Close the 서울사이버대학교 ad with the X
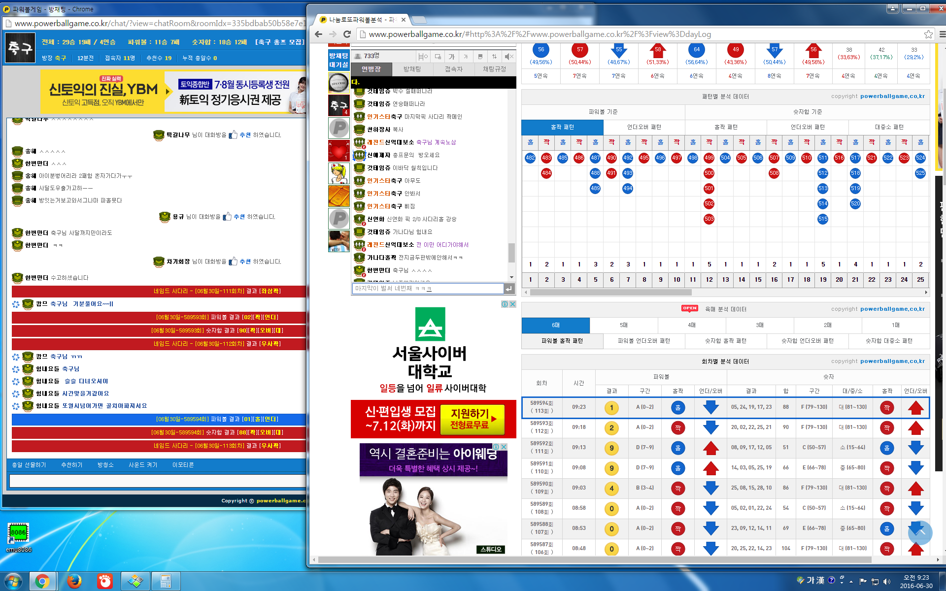Screen dimensions: 946x591 click(x=512, y=304)
